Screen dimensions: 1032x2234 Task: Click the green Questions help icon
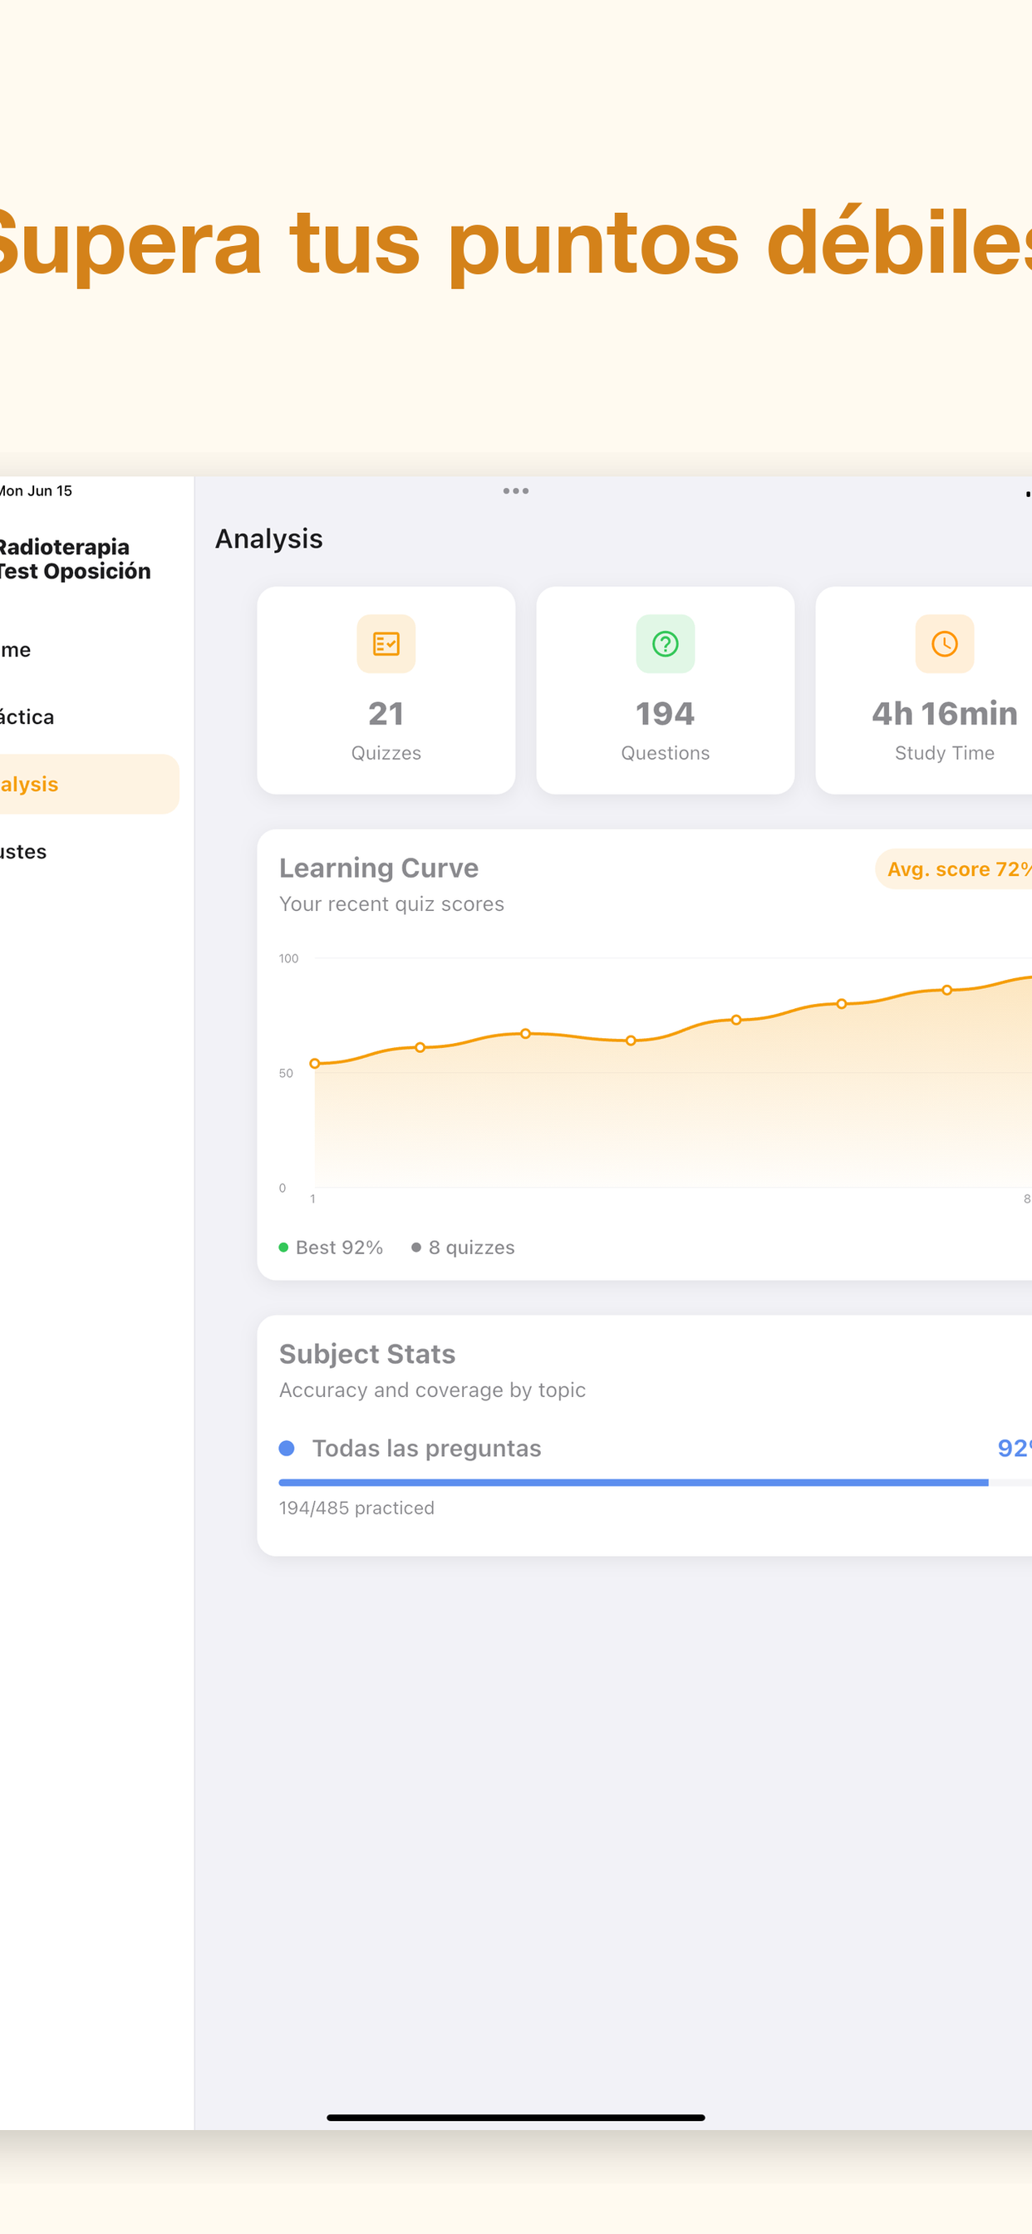[666, 643]
